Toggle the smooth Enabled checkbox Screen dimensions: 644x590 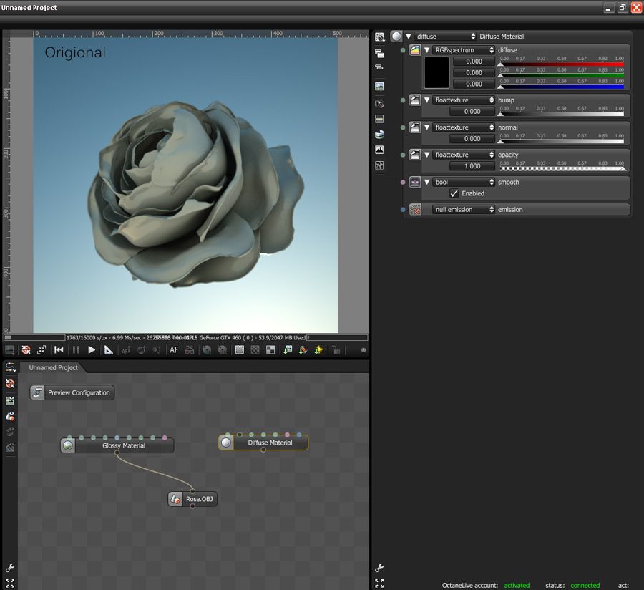pyautogui.click(x=454, y=193)
